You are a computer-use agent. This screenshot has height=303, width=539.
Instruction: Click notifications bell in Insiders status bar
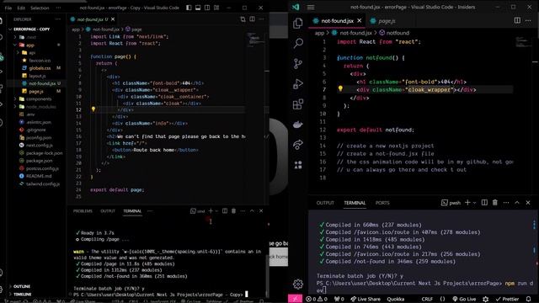[528, 299]
